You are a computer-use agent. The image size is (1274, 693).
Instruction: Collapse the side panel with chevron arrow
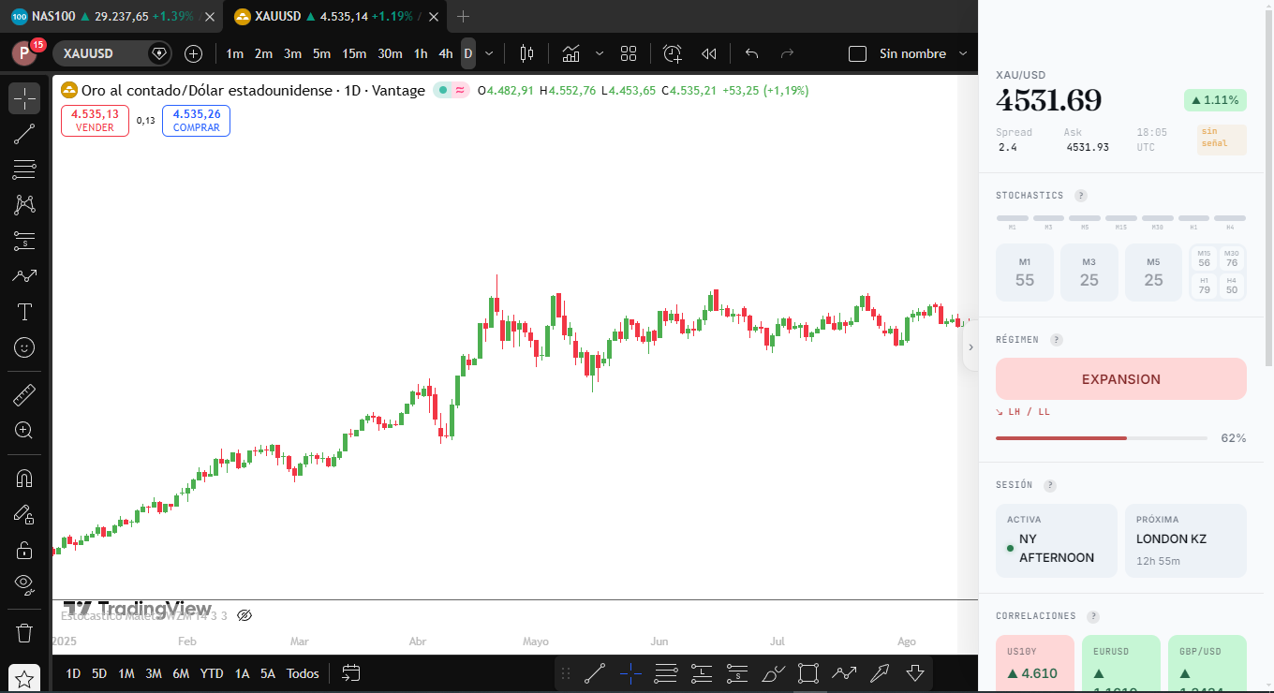click(x=970, y=346)
